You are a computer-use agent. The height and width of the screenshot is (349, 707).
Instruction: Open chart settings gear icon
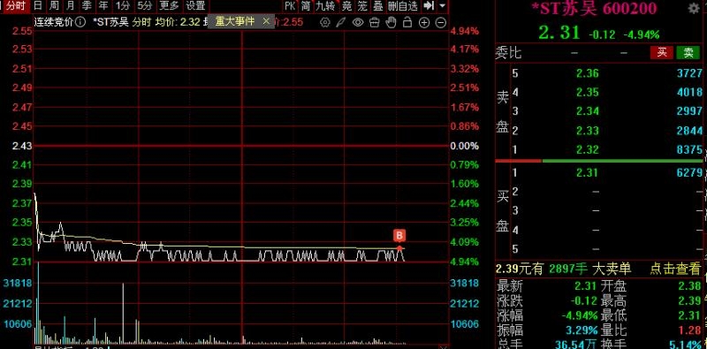click(324, 22)
